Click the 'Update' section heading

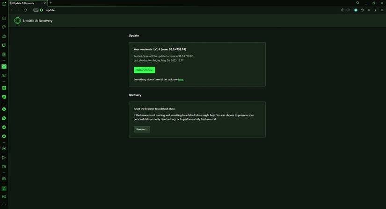coord(134,36)
